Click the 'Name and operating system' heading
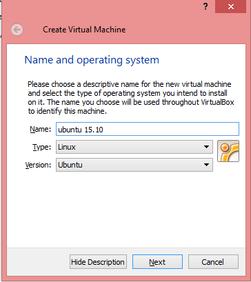The height and width of the screenshot is (282, 251). click(92, 60)
